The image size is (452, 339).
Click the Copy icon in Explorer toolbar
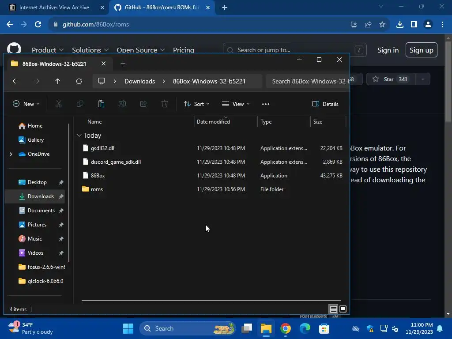tap(80, 104)
